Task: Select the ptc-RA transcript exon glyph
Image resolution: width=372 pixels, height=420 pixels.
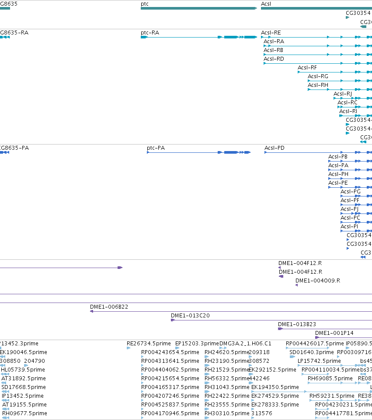Action: (x=199, y=37)
